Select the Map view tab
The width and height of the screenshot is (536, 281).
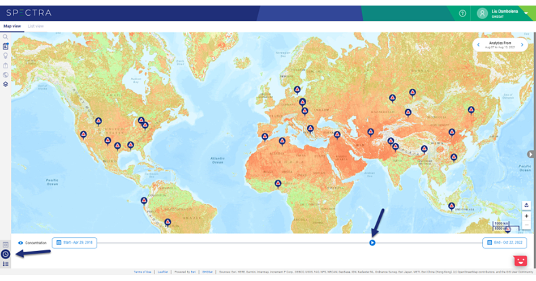(x=12, y=26)
